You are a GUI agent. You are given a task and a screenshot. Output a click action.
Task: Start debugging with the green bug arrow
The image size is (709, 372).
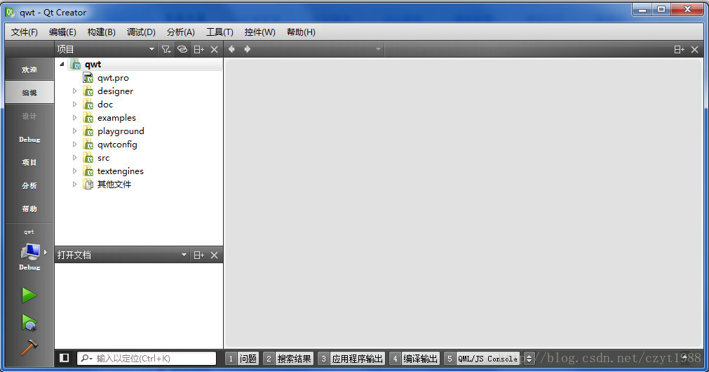pyautogui.click(x=29, y=323)
